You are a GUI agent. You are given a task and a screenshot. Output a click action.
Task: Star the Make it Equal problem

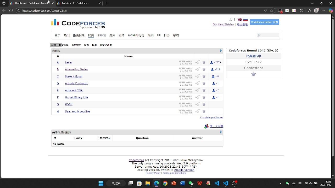click(x=204, y=76)
